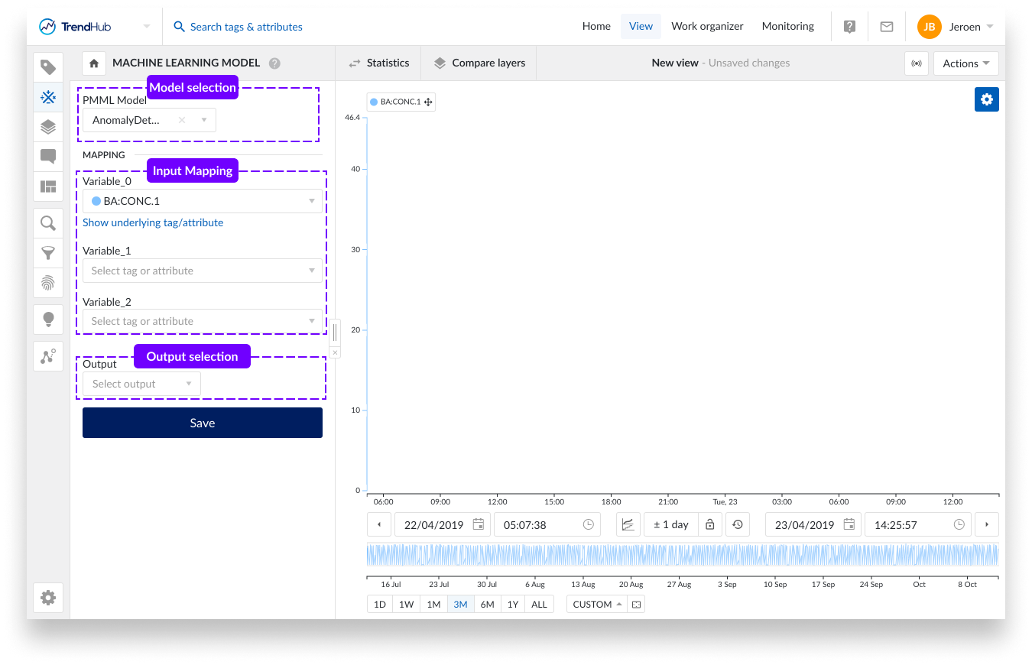Click the filter funnel icon
Screen dimensions: 1032x665
pos(48,253)
